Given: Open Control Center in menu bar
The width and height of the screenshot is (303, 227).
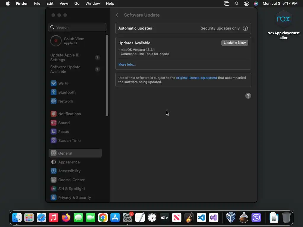Looking at the screenshot, I should (246, 4).
